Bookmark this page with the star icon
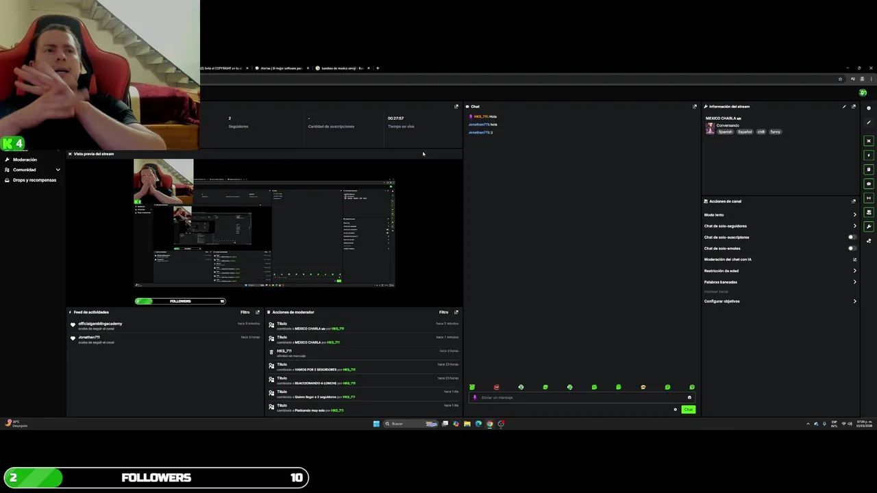This screenshot has width=877, height=493. (x=840, y=79)
